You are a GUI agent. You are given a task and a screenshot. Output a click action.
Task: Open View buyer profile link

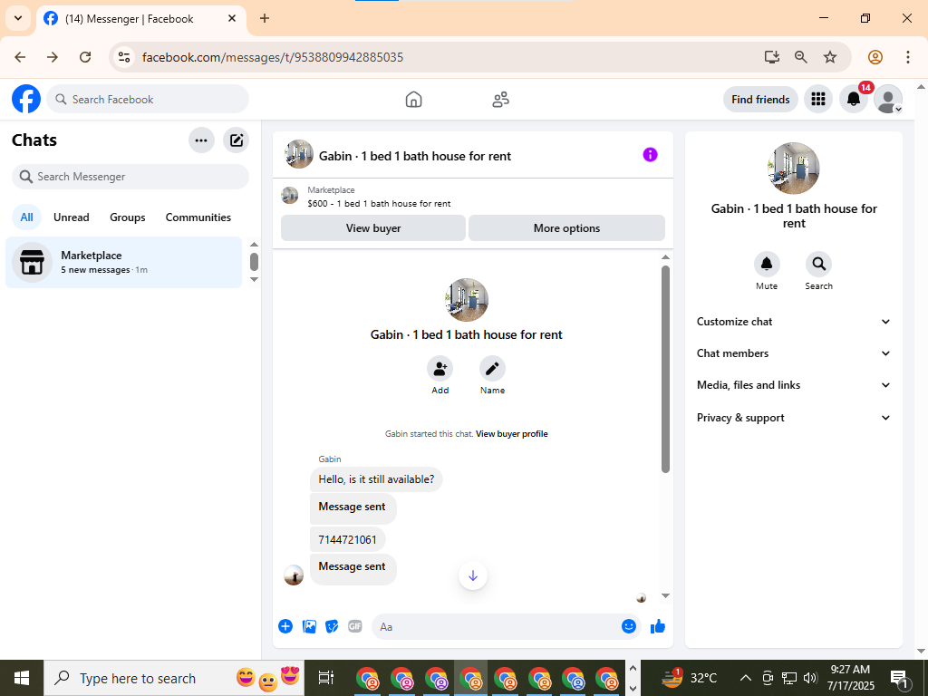point(511,434)
